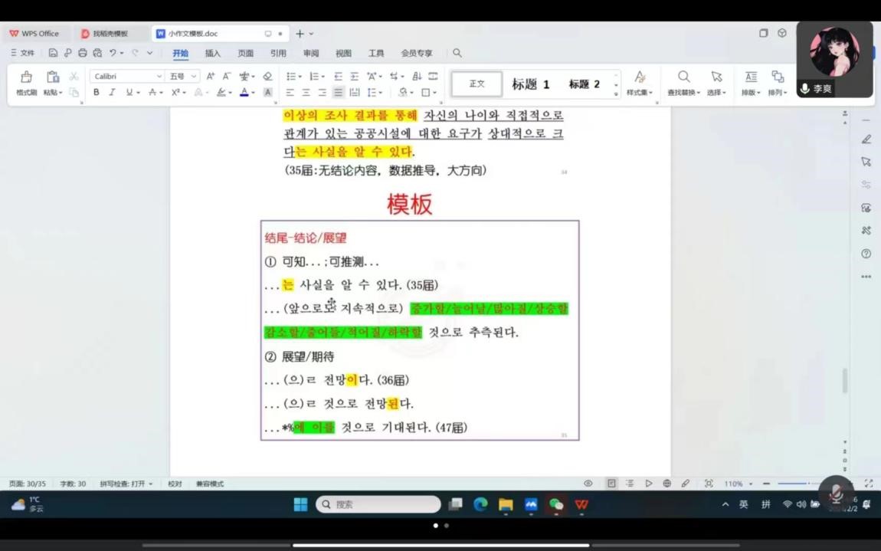Click the zoom slider in status bar
Screen dimensions: 881x551
tap(793, 484)
